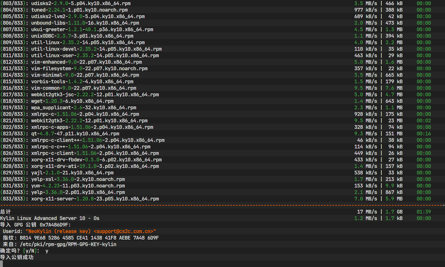Click the yum-4.2.23-11 package filename

[x=78, y=186]
